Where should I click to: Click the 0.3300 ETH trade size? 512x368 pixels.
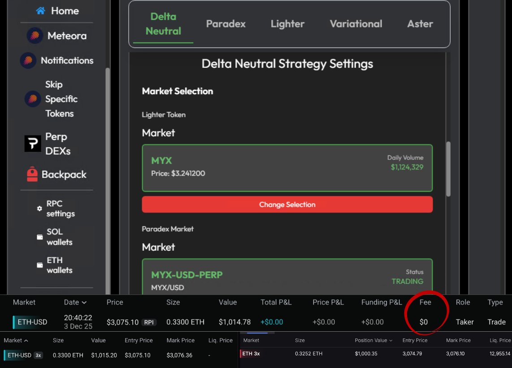pos(185,322)
